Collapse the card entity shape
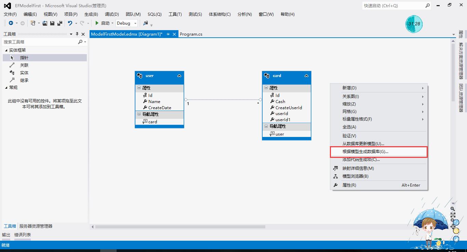 coord(306,76)
